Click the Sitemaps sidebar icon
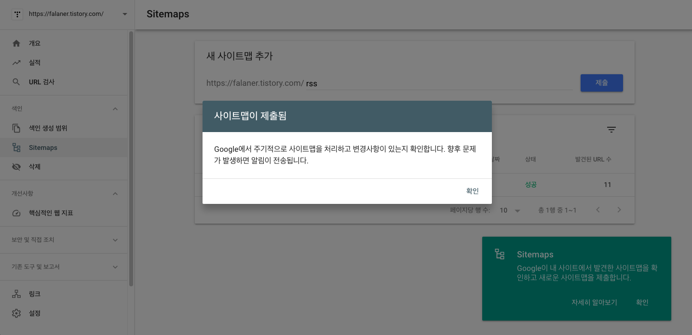Screen dimensions: 692x335 point(17,147)
